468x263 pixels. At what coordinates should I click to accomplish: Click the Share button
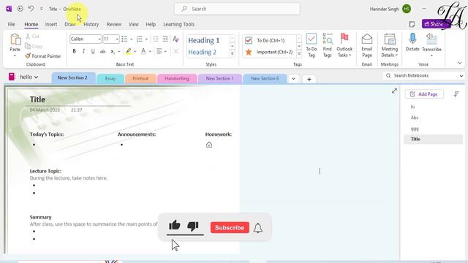(x=436, y=24)
